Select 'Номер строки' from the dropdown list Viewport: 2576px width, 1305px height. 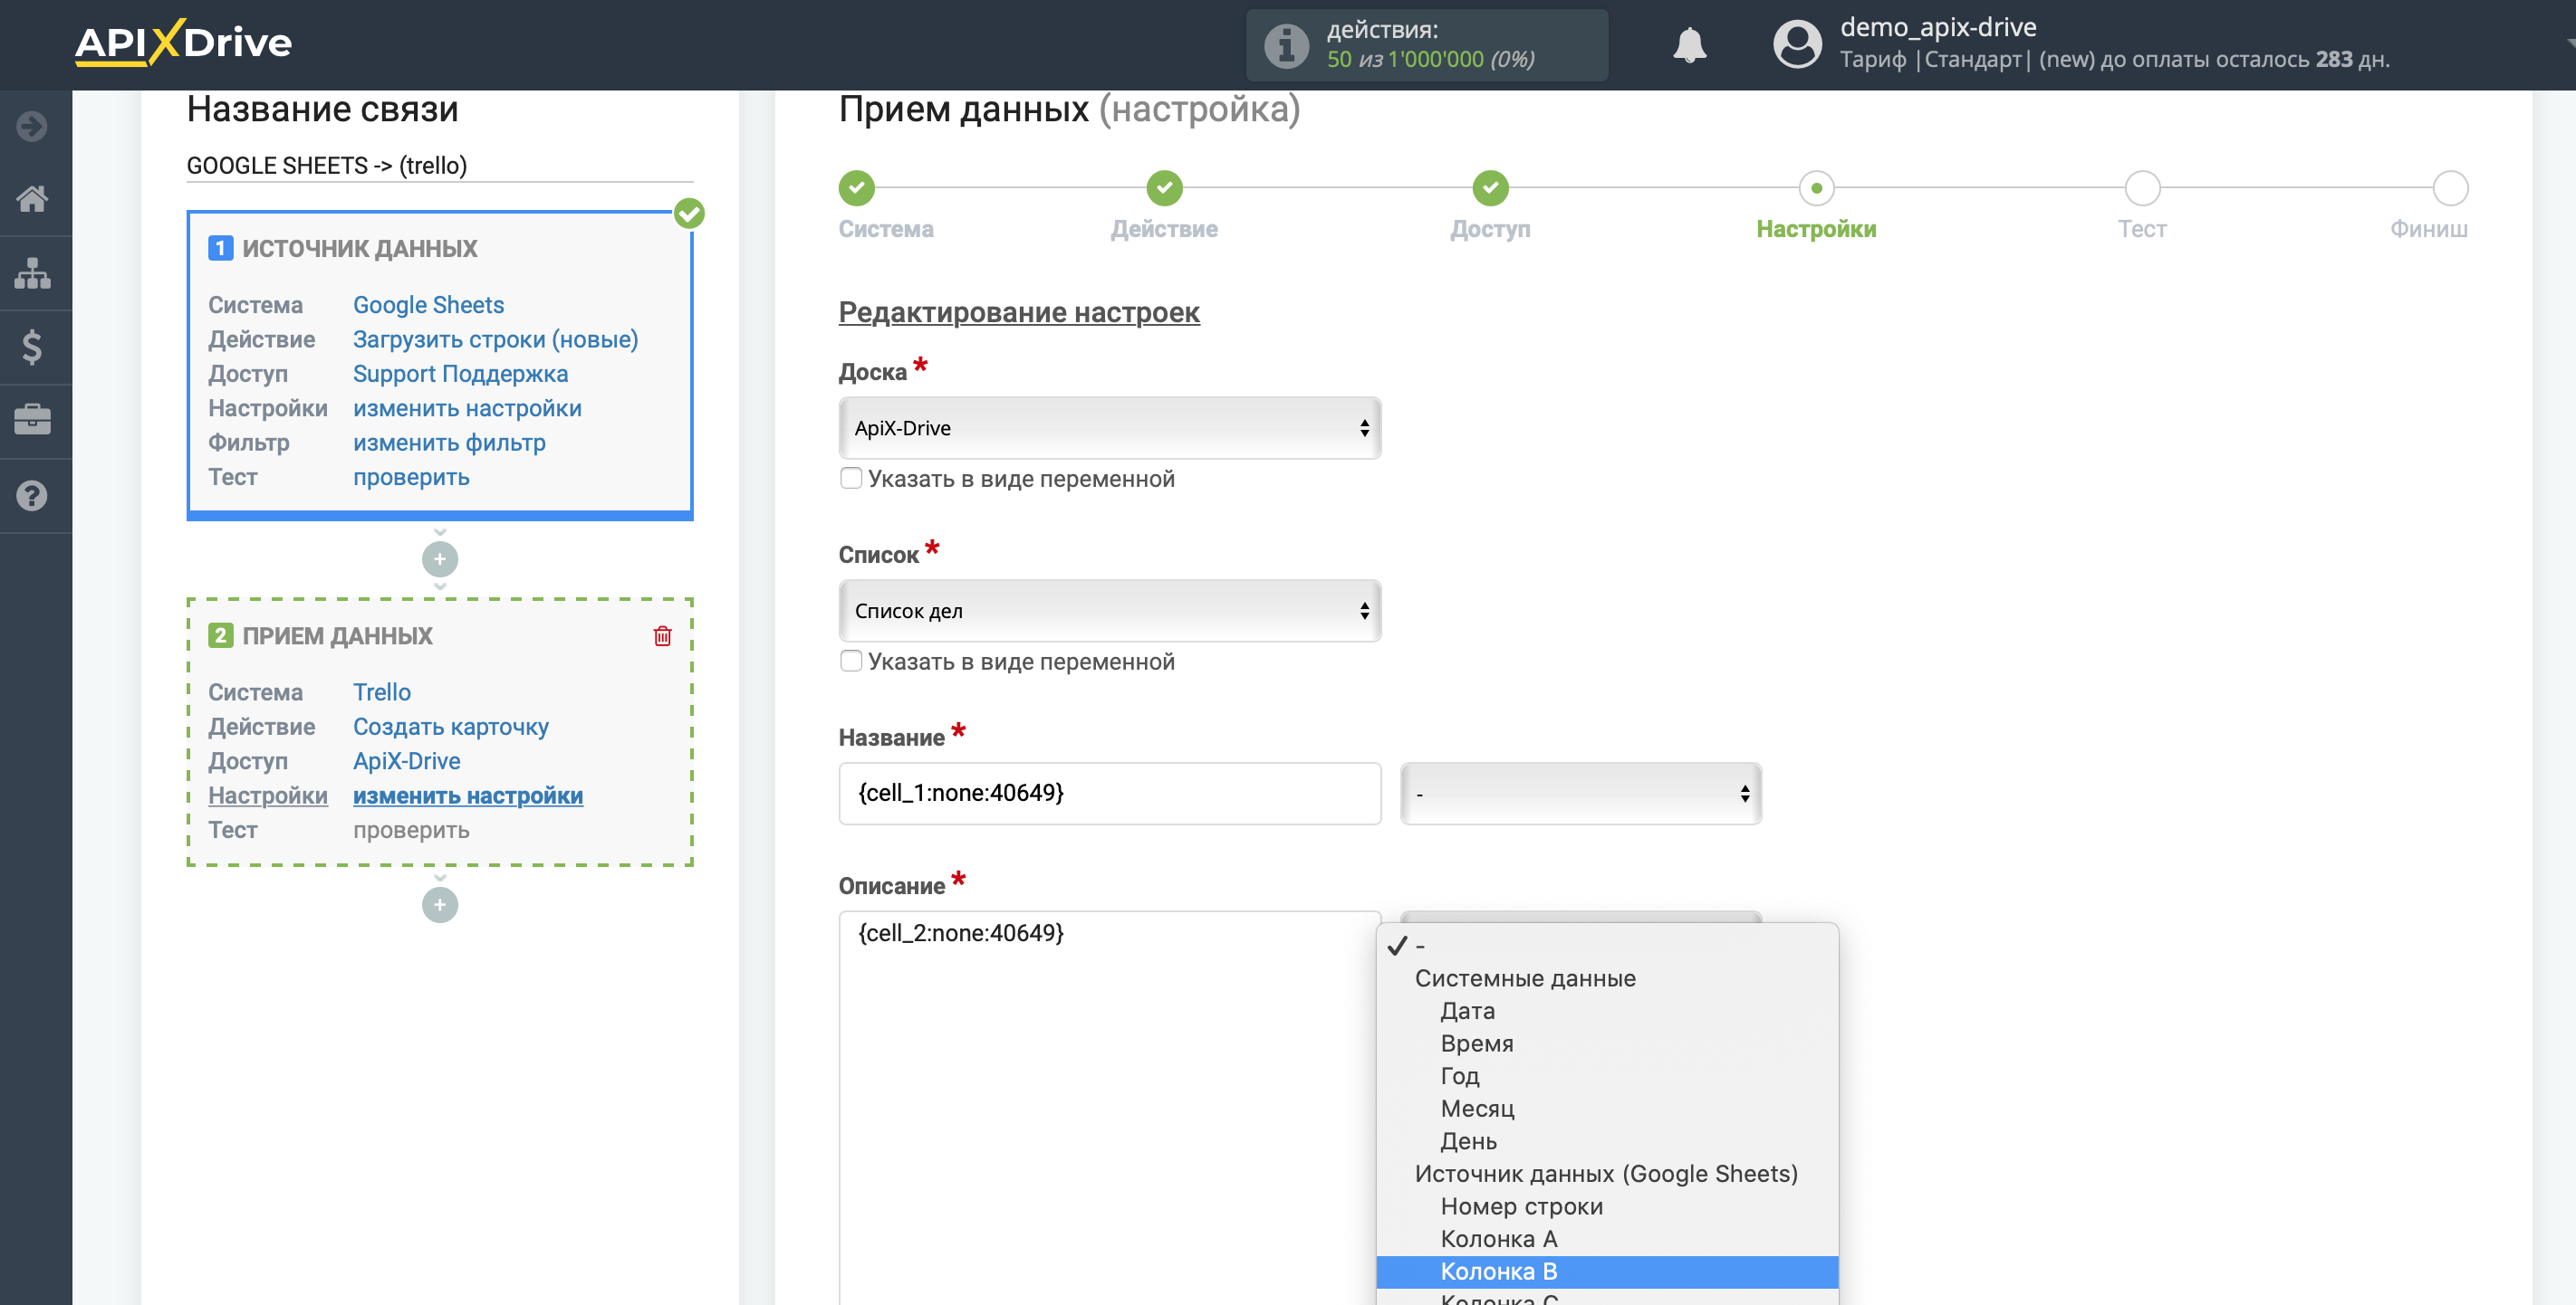tap(1607, 1207)
